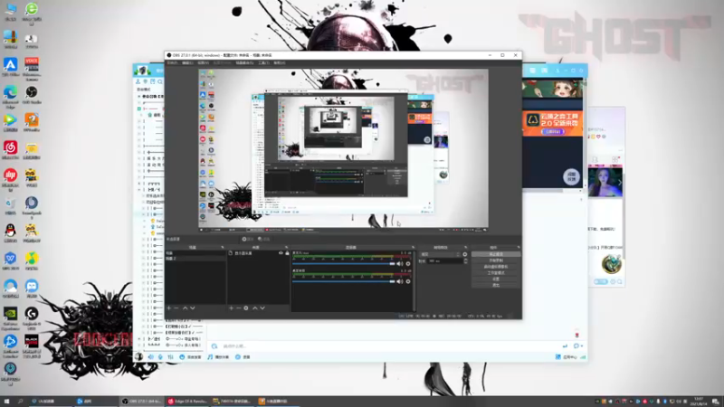
Task: Mute the second audio mixer track
Action: (x=400, y=281)
